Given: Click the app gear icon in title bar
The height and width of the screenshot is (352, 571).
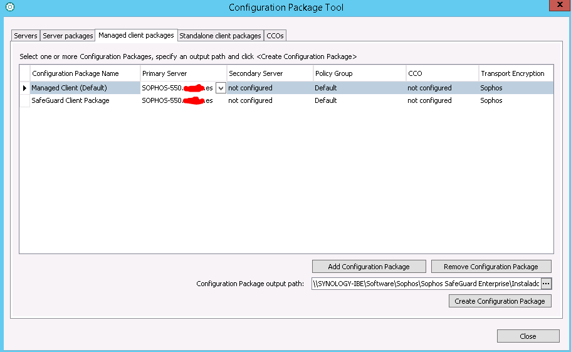Looking at the screenshot, I should tap(9, 7).
